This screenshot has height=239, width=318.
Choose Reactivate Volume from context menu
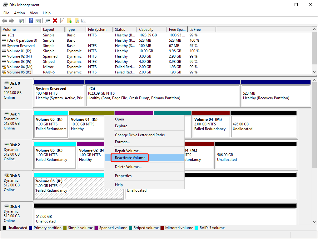point(144,158)
